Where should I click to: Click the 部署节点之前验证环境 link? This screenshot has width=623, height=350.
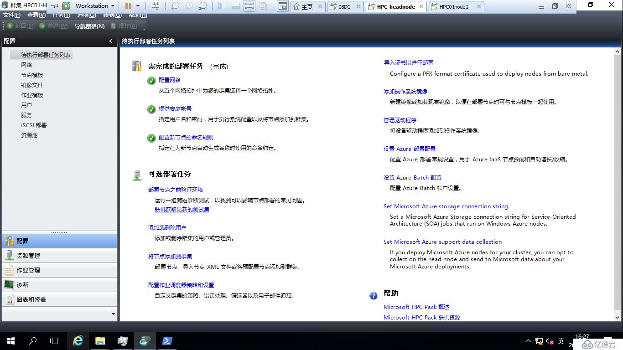[176, 190]
